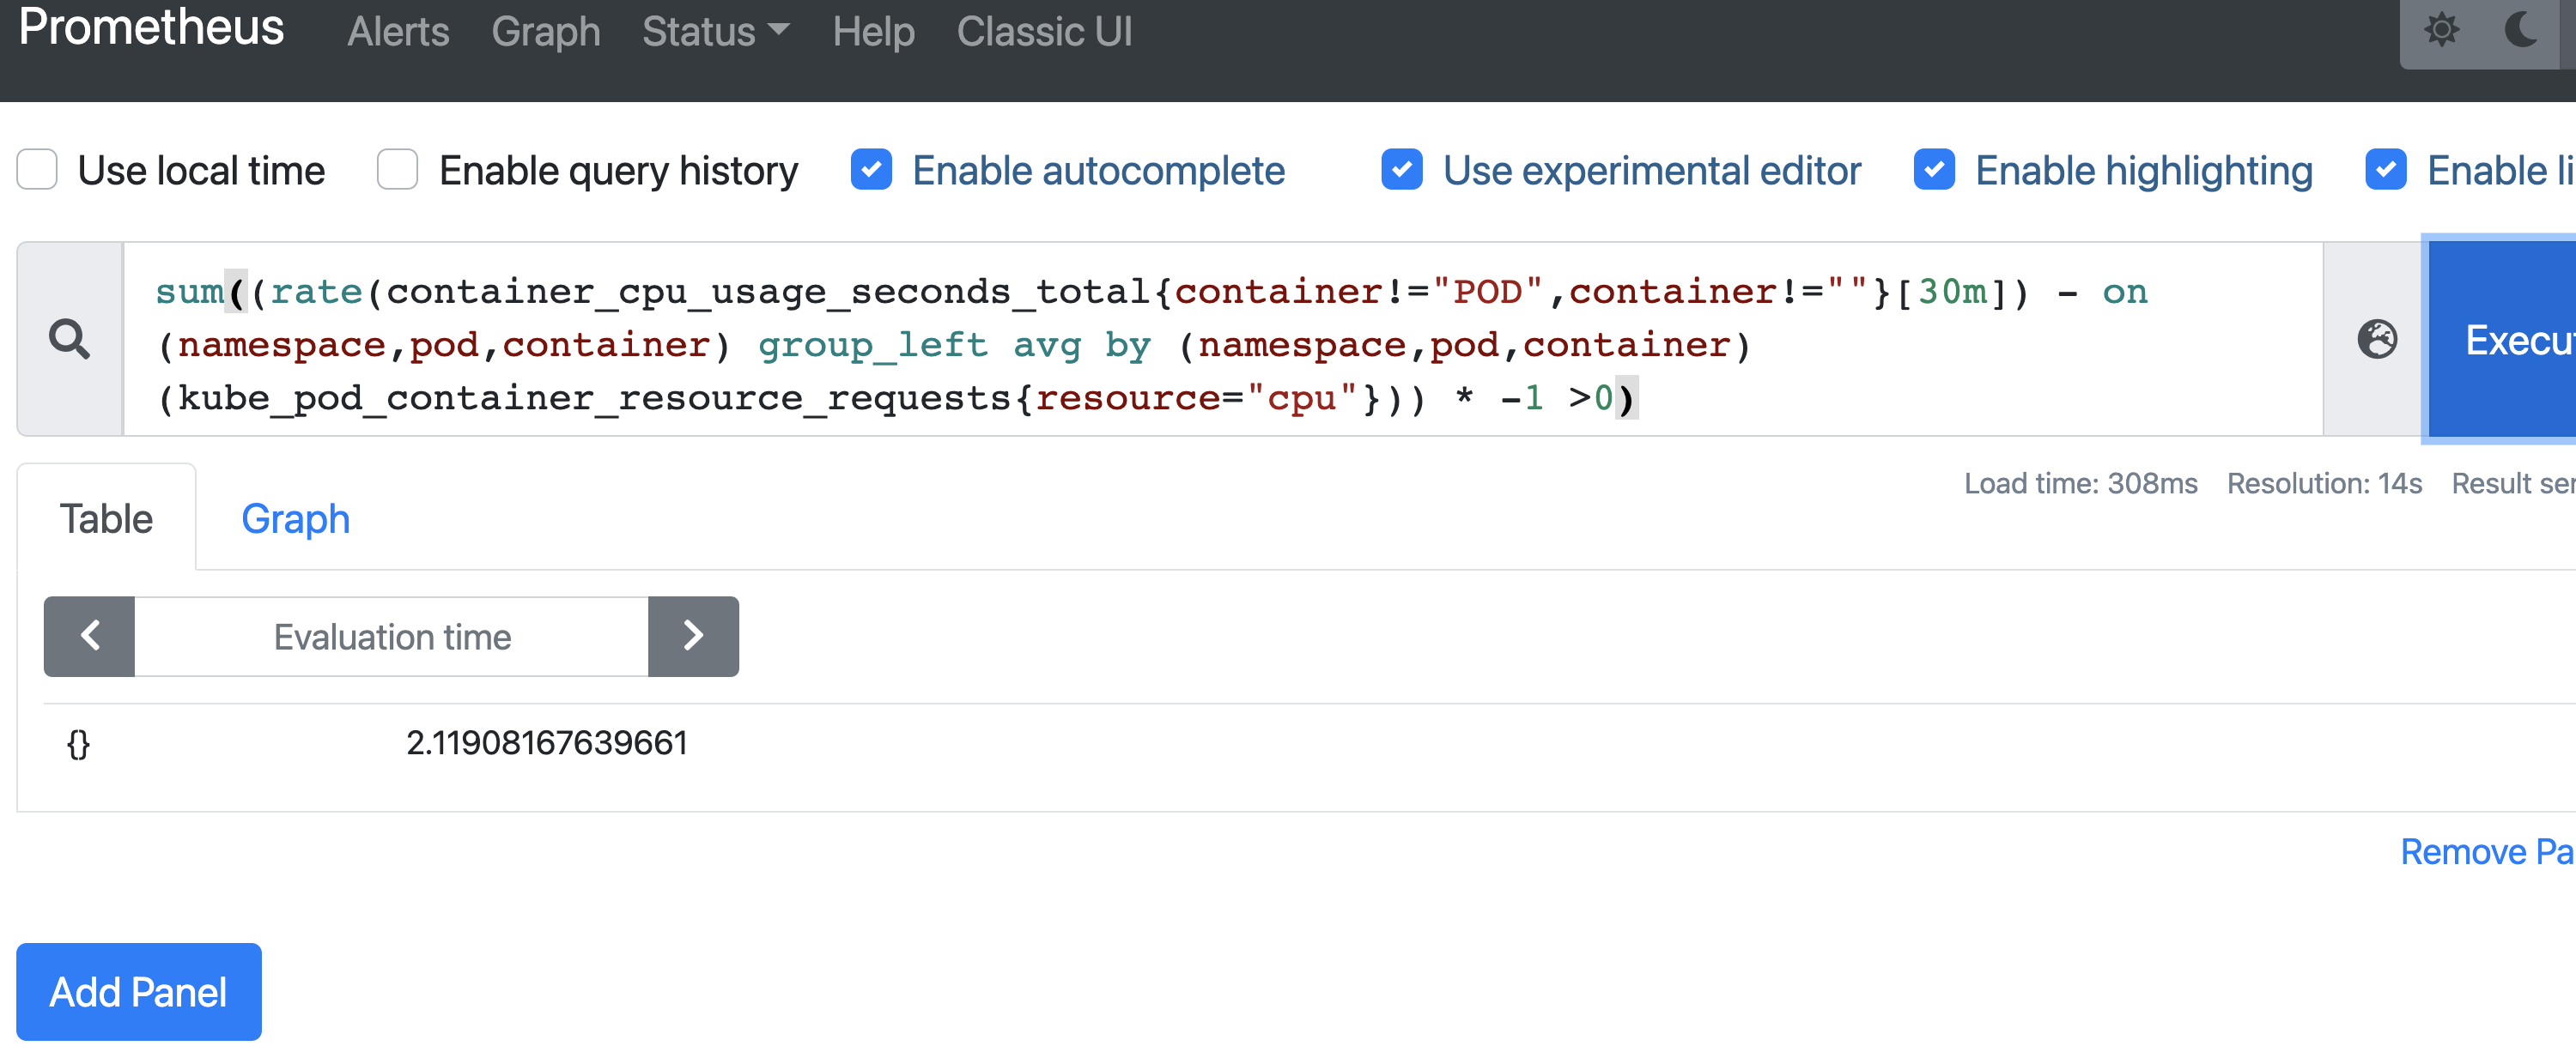Screen dimensions: 2576x1052
Task: Step evaluation time forward with right chevron
Action: 693,637
